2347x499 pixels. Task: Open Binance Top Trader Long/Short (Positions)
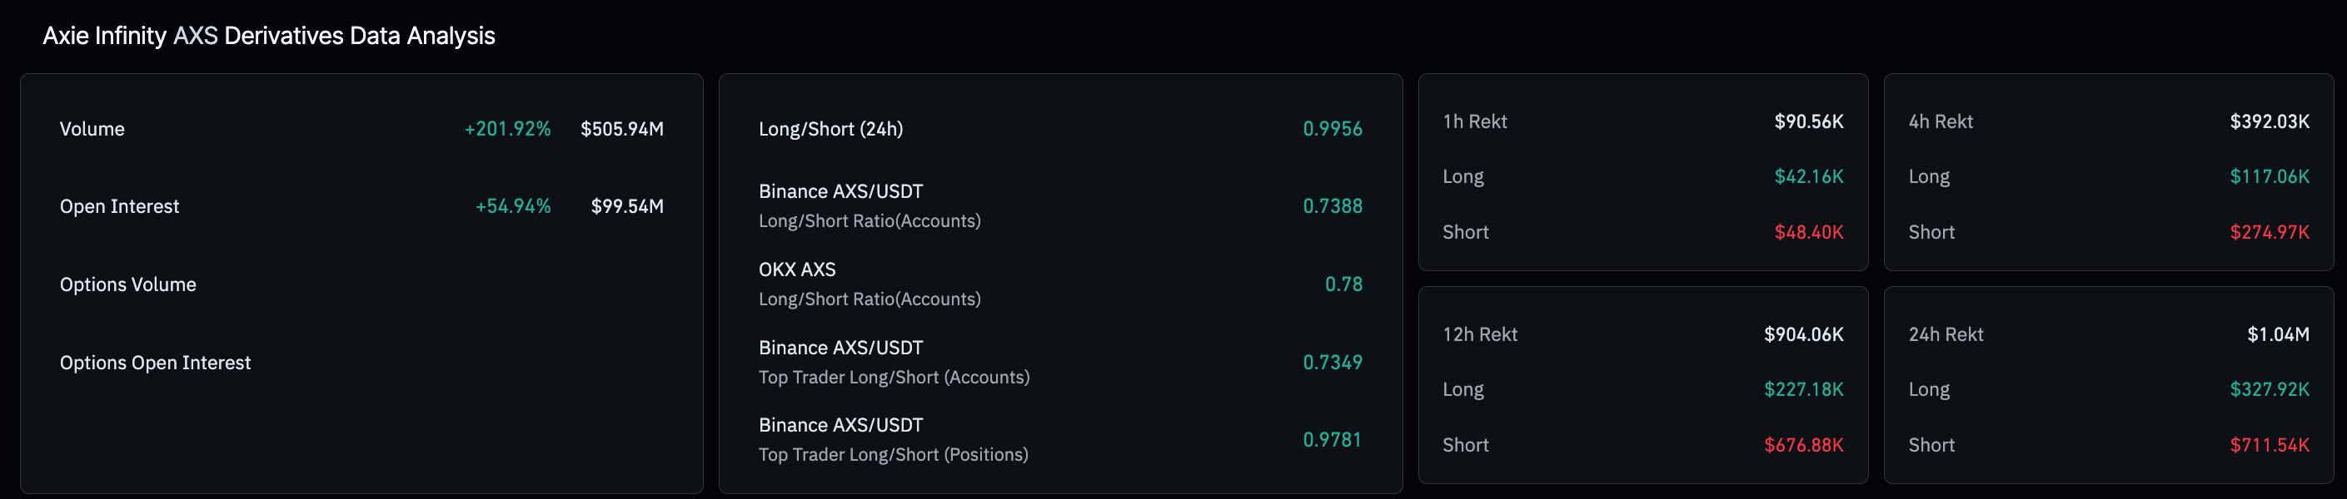click(893, 439)
